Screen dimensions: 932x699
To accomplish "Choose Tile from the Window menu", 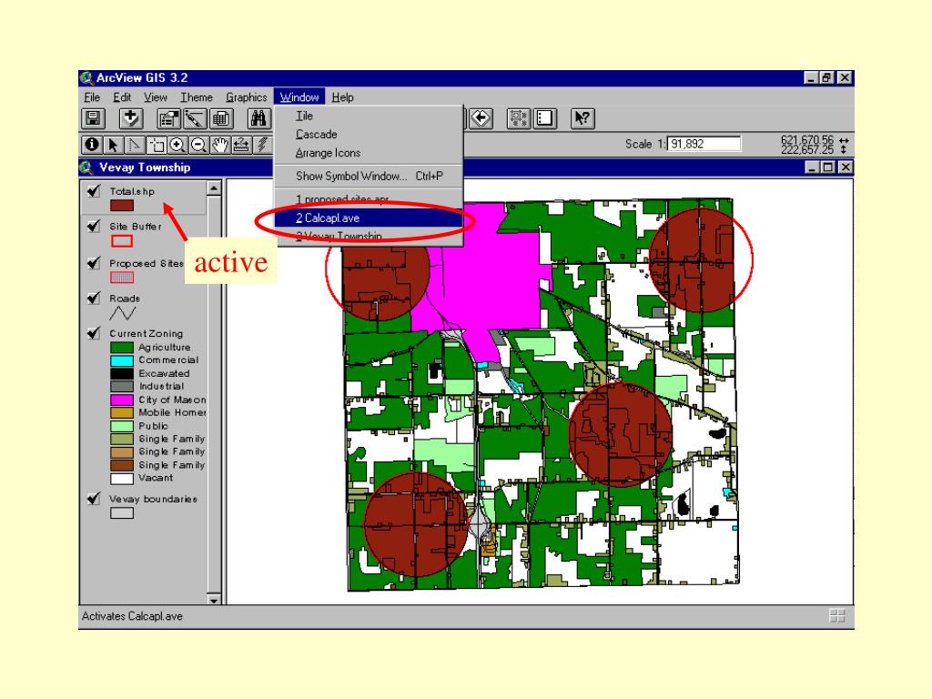I will pos(369,116).
